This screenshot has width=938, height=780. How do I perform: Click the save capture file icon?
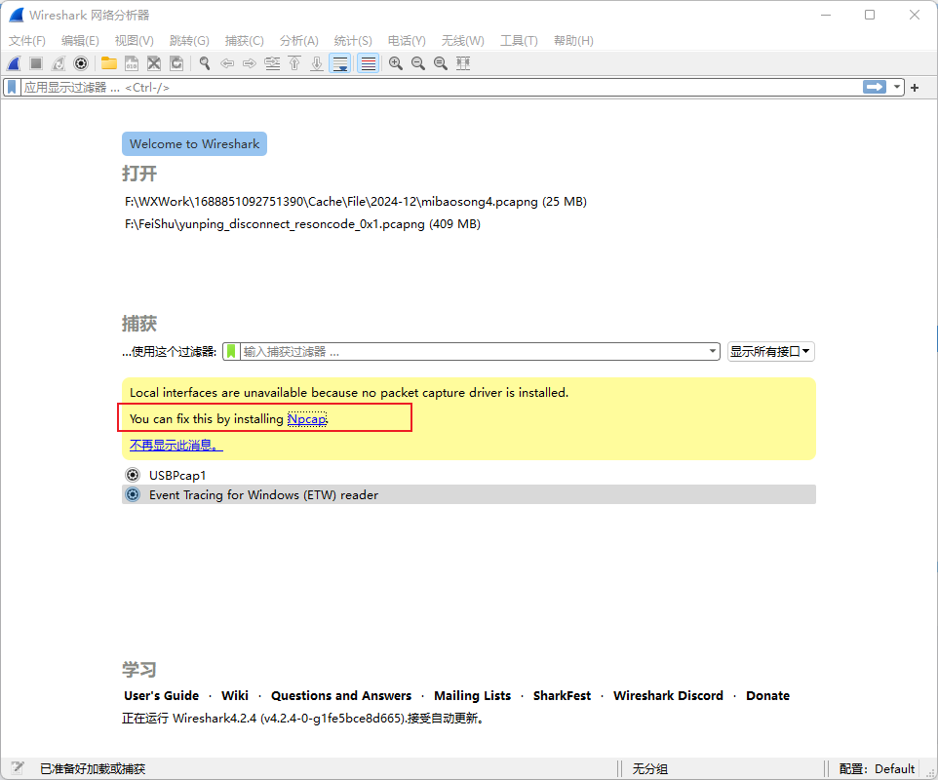coord(132,63)
